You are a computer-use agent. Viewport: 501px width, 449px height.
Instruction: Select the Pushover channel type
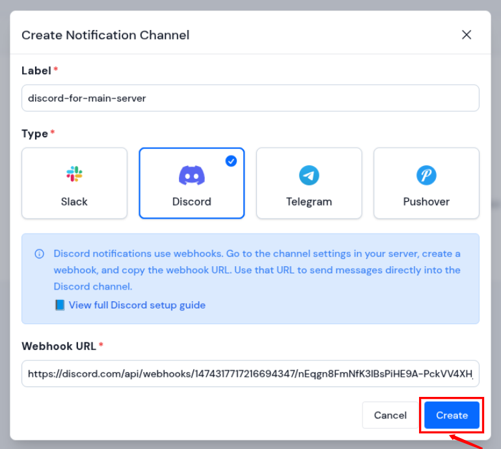426,183
